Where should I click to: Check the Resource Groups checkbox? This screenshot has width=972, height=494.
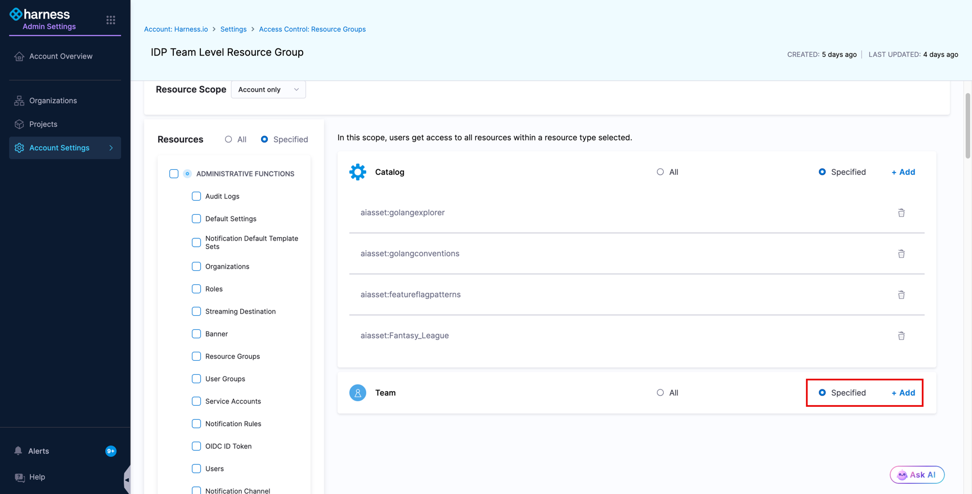click(196, 356)
